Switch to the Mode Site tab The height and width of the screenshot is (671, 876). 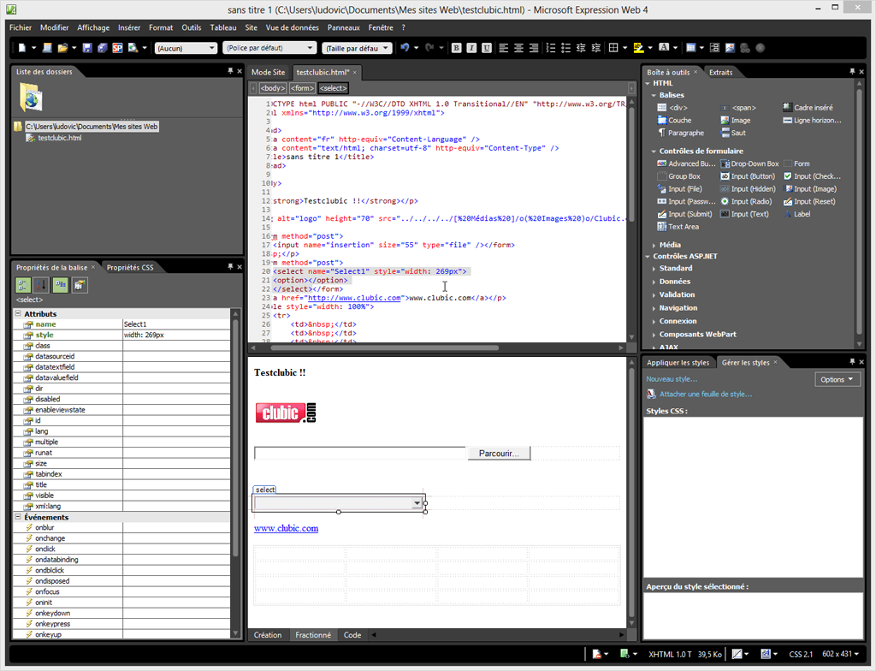pyautogui.click(x=268, y=72)
